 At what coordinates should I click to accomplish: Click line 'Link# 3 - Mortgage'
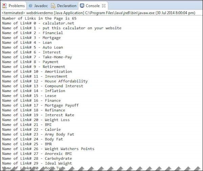pos(31,38)
